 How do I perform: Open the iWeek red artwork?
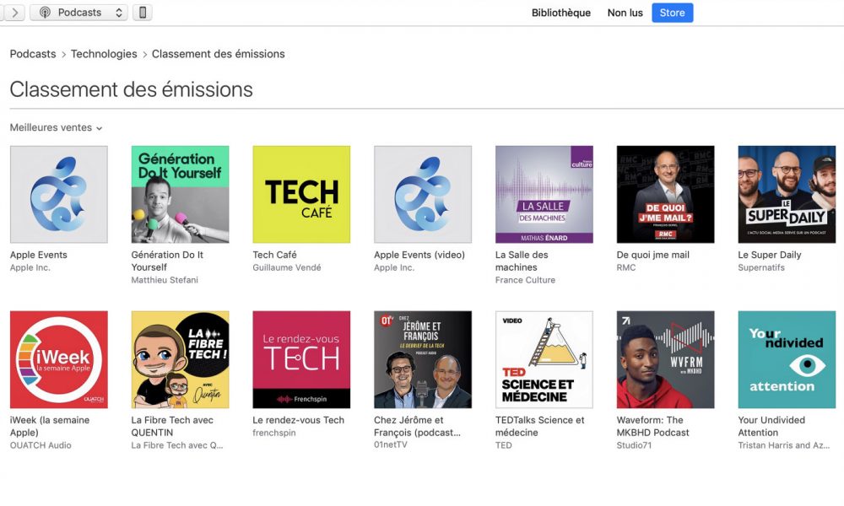pyautogui.click(x=59, y=359)
